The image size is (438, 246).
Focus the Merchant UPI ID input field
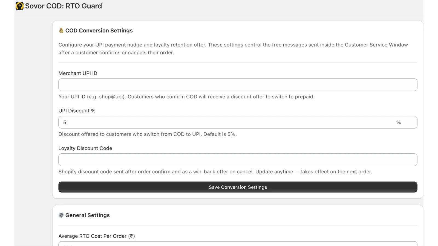coord(238,85)
